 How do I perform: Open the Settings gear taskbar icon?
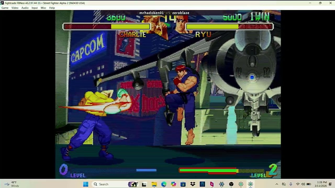pos(222,184)
